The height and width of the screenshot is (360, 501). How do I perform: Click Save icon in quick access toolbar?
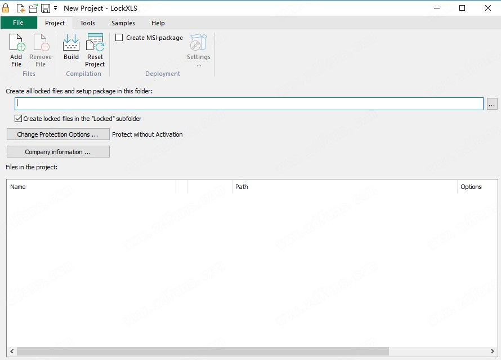(x=46, y=8)
